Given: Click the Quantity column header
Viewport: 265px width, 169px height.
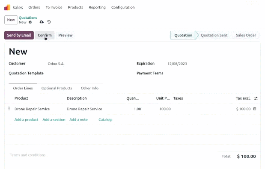Looking at the screenshot, I should pos(133,98).
